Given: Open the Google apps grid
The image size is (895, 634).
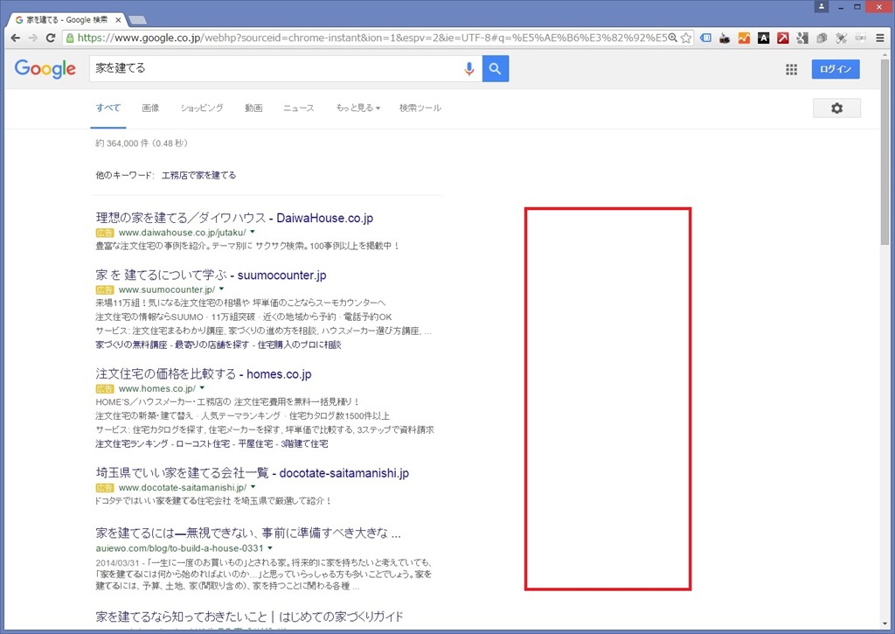Looking at the screenshot, I should pyautogui.click(x=791, y=70).
